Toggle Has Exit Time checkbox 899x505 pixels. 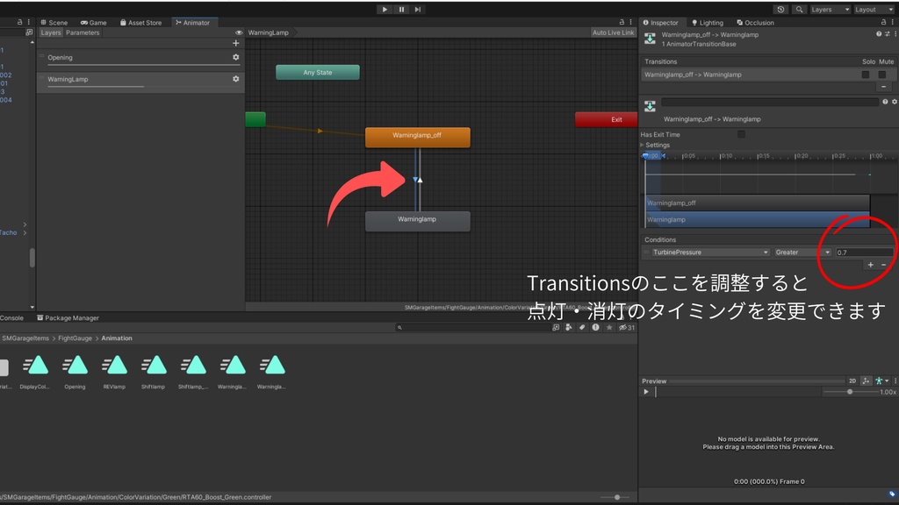741,134
